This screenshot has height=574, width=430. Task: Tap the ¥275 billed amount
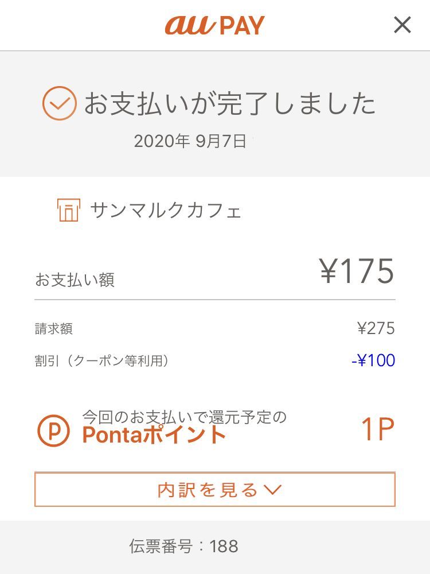click(376, 328)
